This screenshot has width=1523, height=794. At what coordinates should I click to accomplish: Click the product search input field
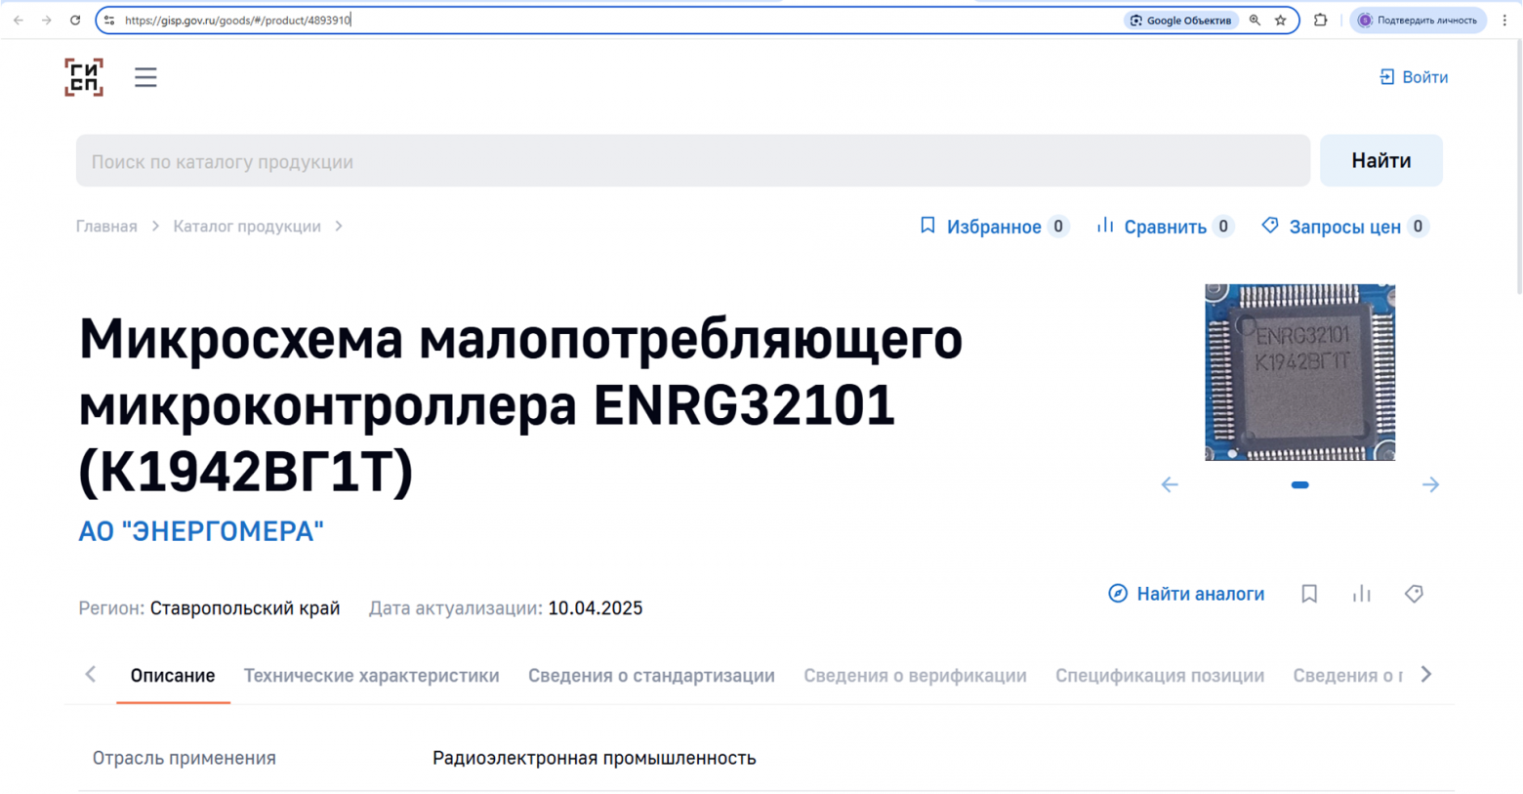[683, 160]
